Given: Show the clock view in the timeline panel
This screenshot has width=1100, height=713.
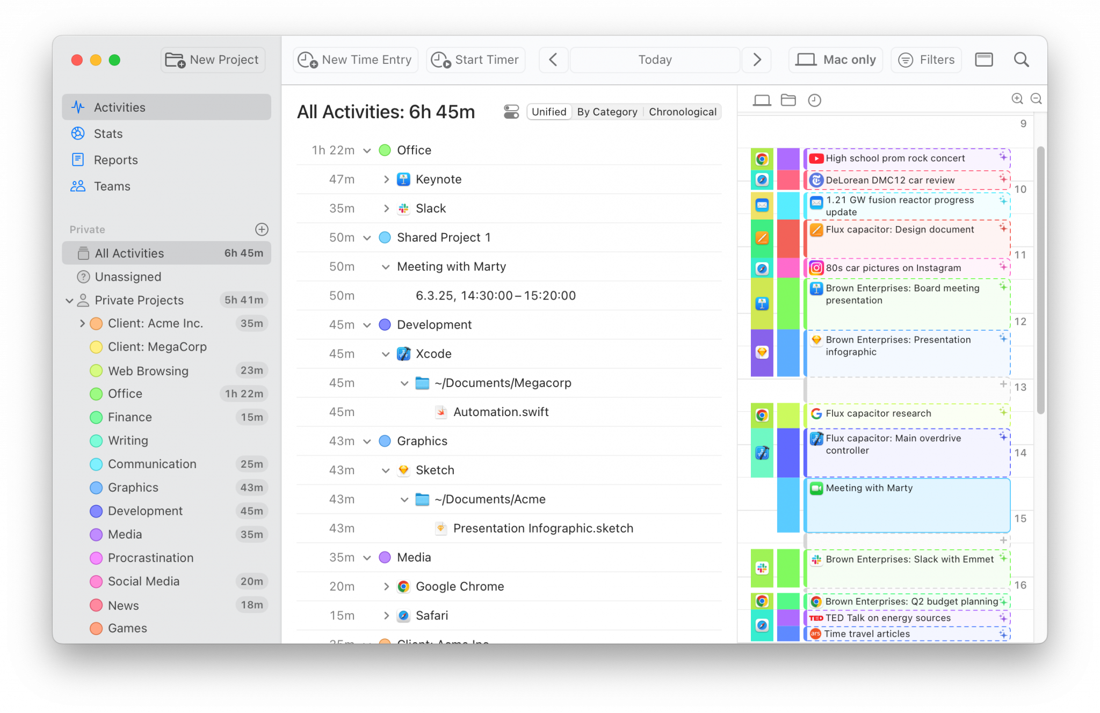Looking at the screenshot, I should [x=814, y=100].
